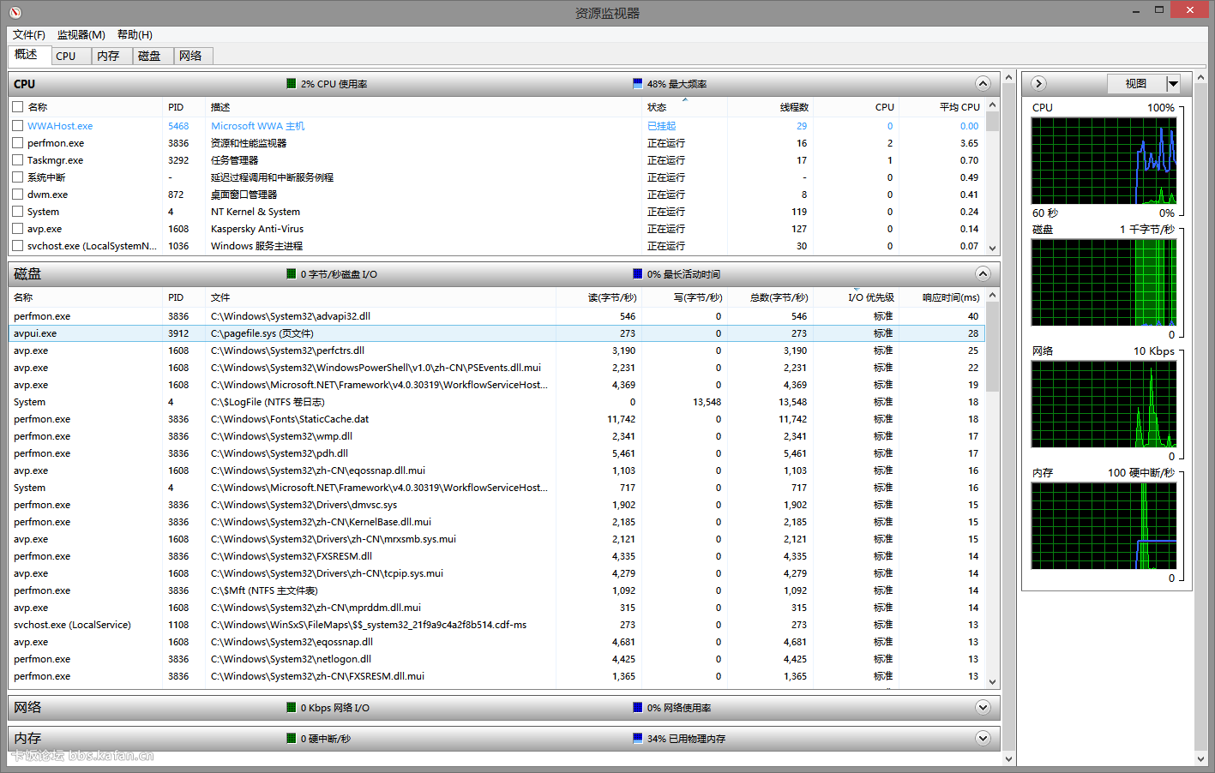The height and width of the screenshot is (773, 1215).
Task: Check the avp.exe process checkbox
Action: pos(18,229)
